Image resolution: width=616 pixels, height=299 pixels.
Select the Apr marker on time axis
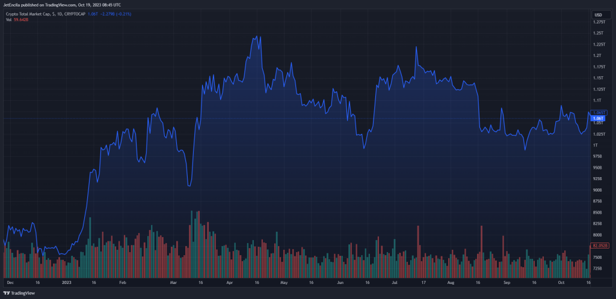click(229, 281)
